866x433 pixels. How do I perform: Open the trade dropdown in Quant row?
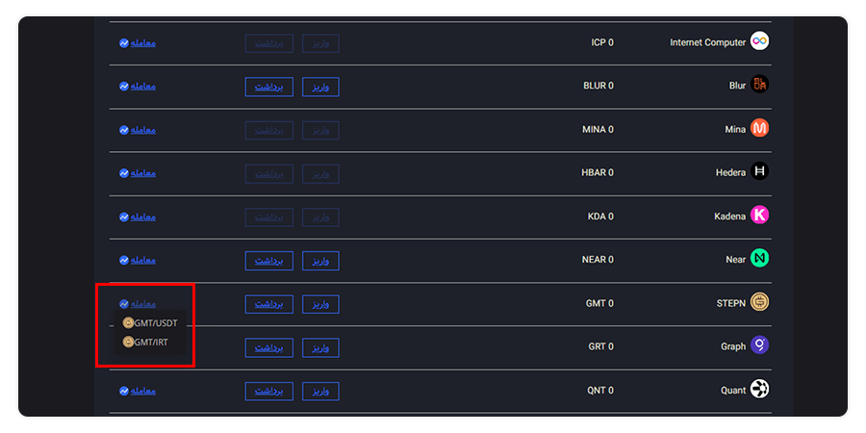(138, 391)
